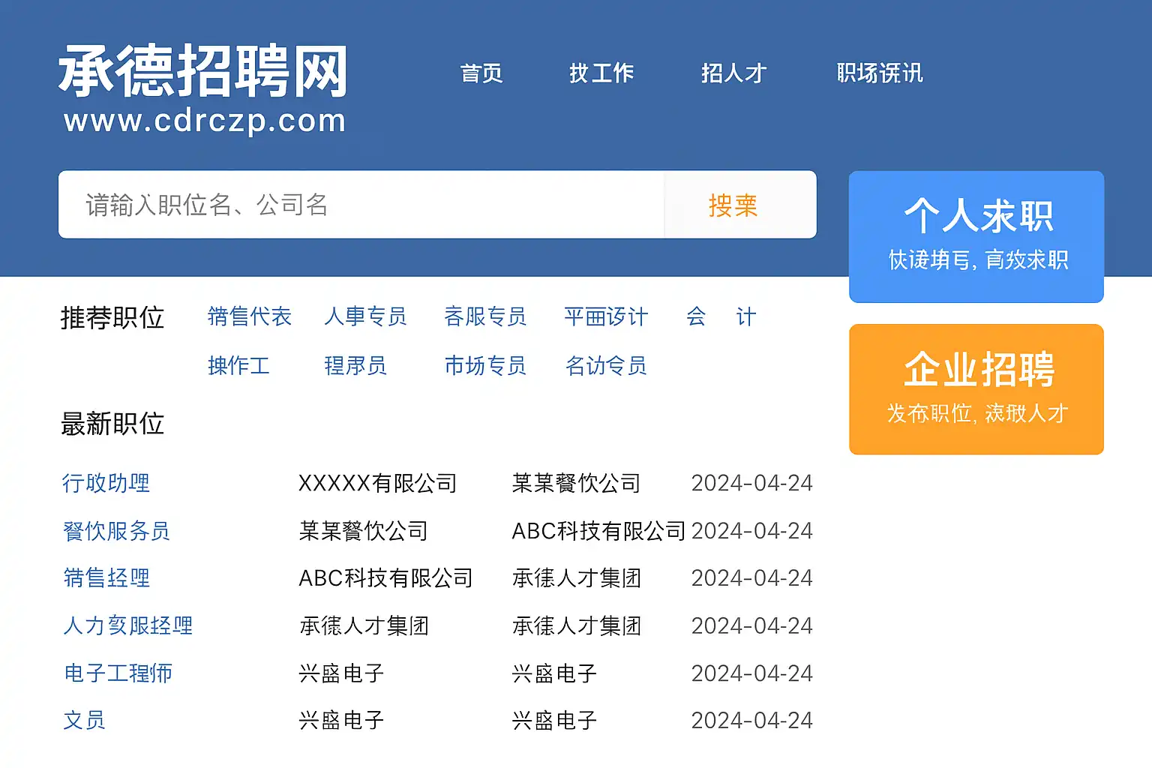Click 某某餐饮公司 beside the 餐饮服务员 job title

[363, 531]
